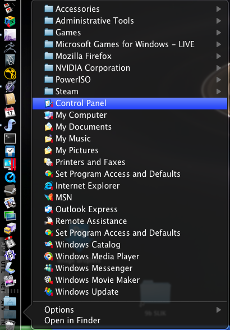Click Open in Finder
230x330 pixels.
click(130, 320)
